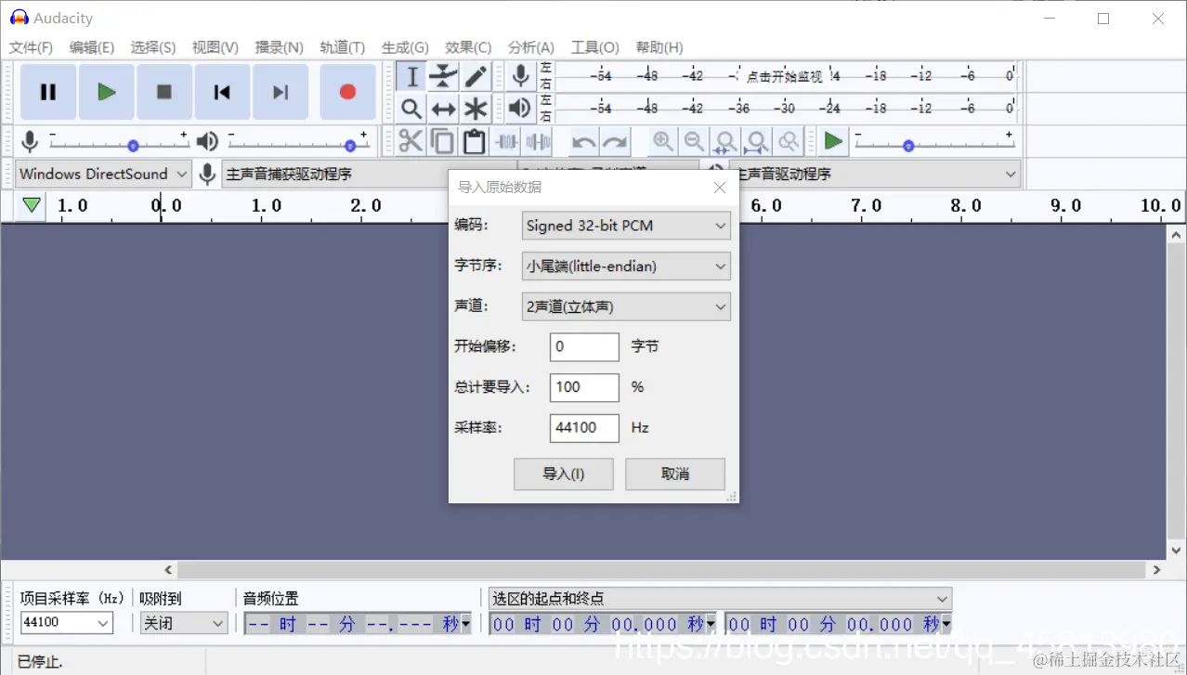Open the 视图(V) menu

(215, 47)
